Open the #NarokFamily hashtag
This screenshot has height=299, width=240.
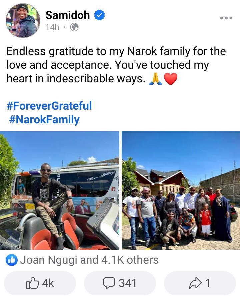(44, 120)
